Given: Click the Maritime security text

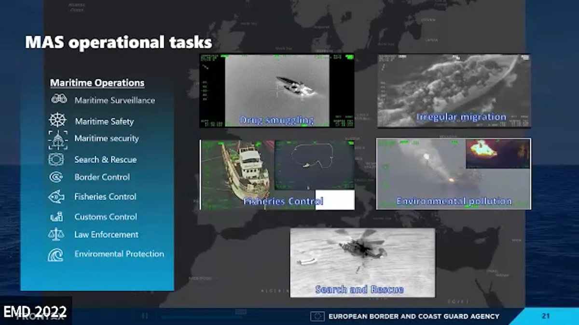Looking at the screenshot, I should pos(107,139).
